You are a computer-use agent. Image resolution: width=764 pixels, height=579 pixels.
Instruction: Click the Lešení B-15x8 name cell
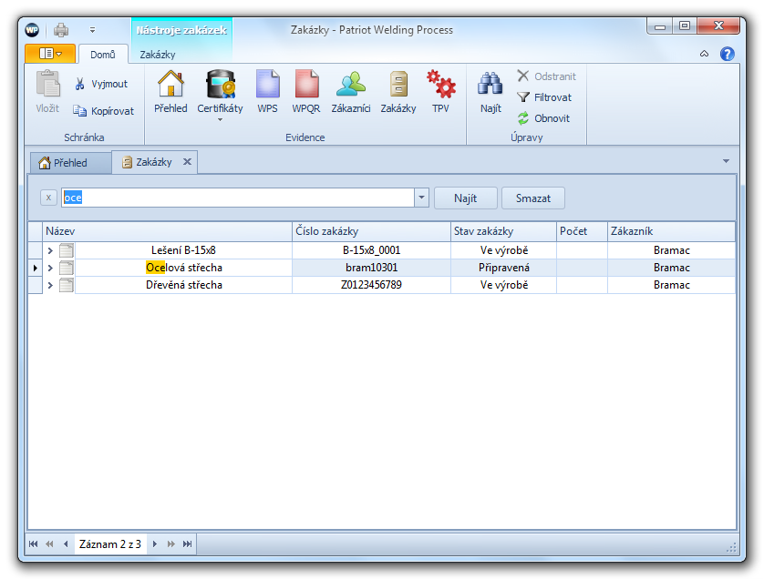tap(183, 250)
